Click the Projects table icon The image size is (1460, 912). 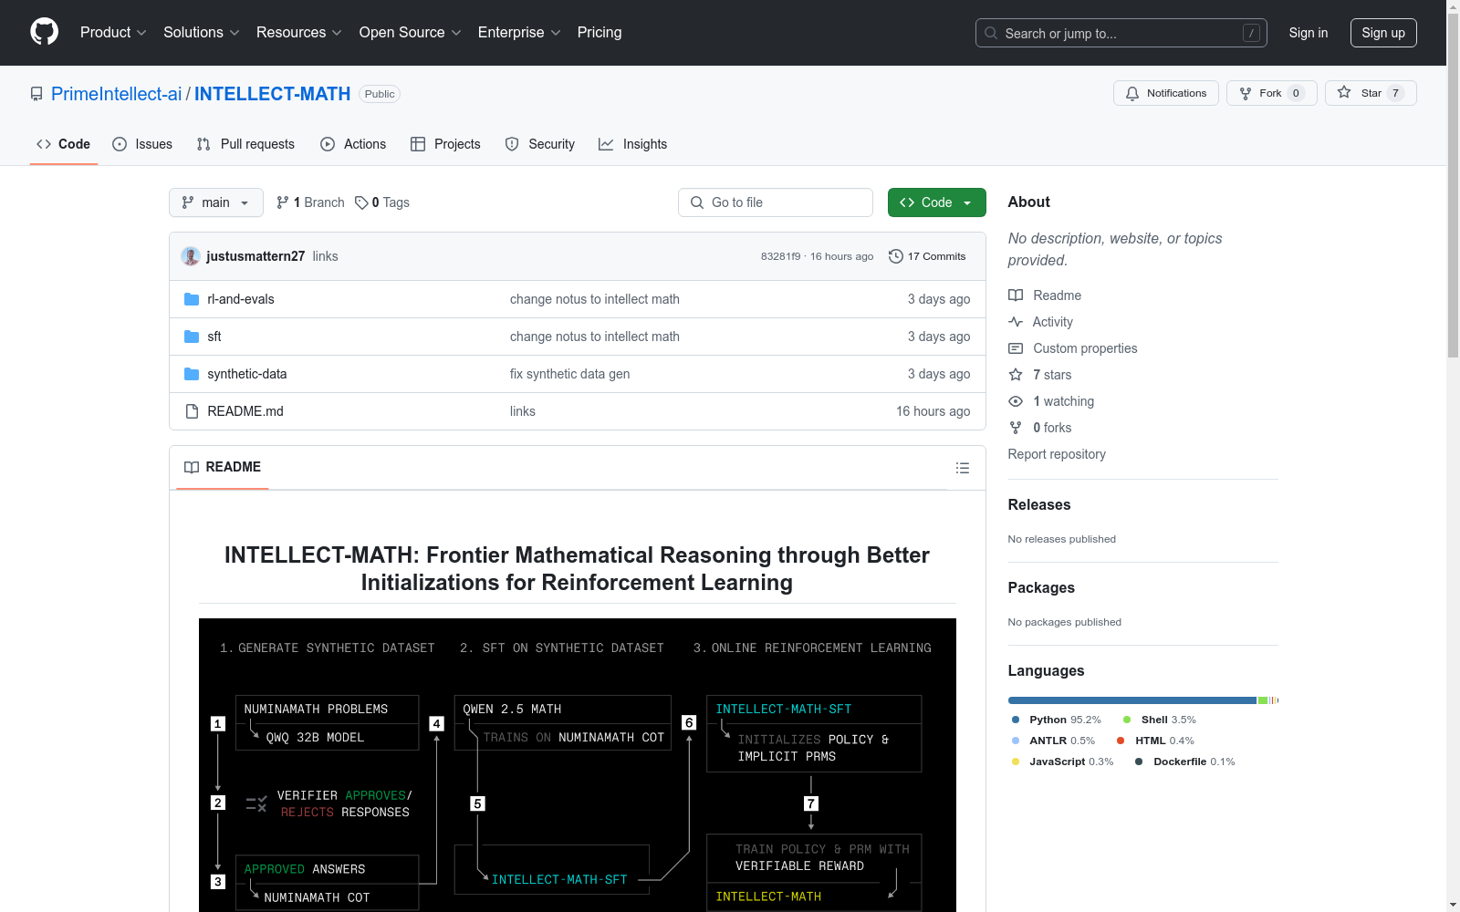[x=418, y=144]
